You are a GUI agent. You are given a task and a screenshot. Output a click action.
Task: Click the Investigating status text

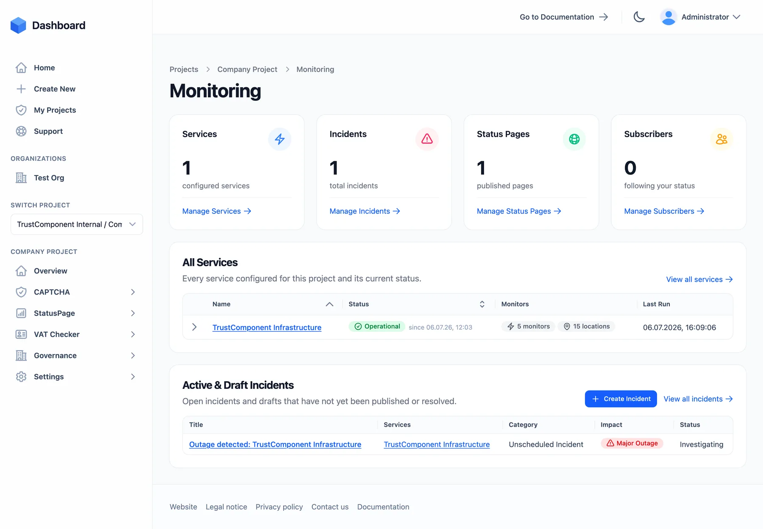[x=702, y=444]
